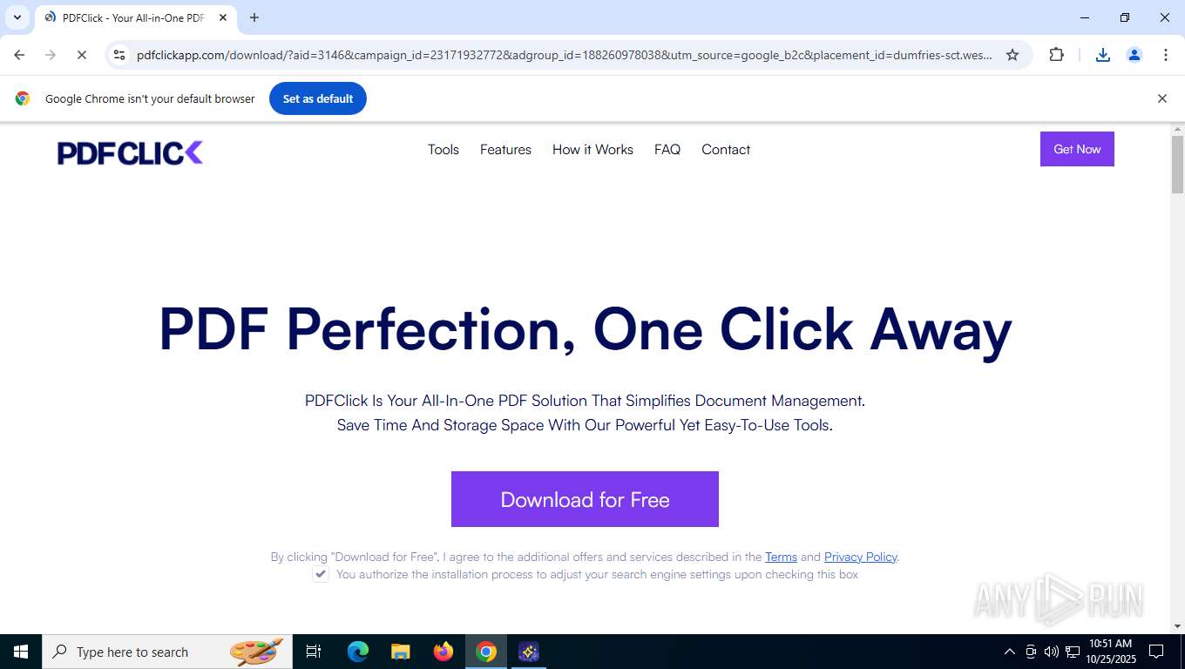Open File Explorer from the taskbar

tap(401, 652)
